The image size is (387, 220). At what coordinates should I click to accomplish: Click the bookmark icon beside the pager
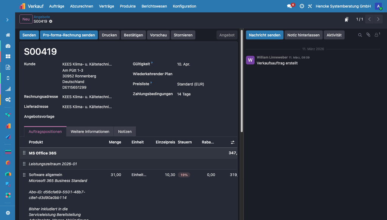point(347,19)
